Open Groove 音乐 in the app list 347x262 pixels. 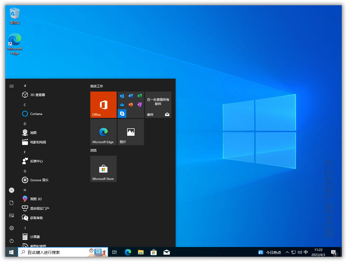point(38,180)
